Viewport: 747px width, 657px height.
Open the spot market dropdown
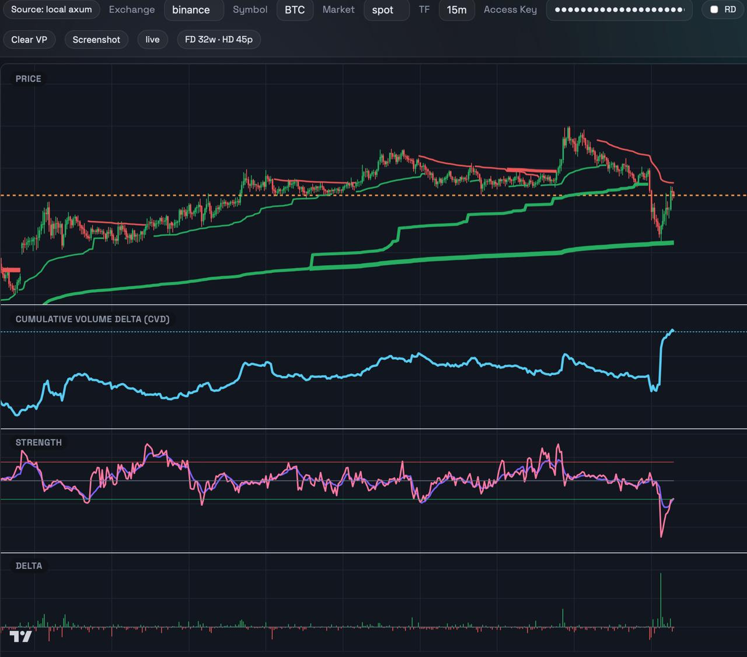(x=386, y=10)
